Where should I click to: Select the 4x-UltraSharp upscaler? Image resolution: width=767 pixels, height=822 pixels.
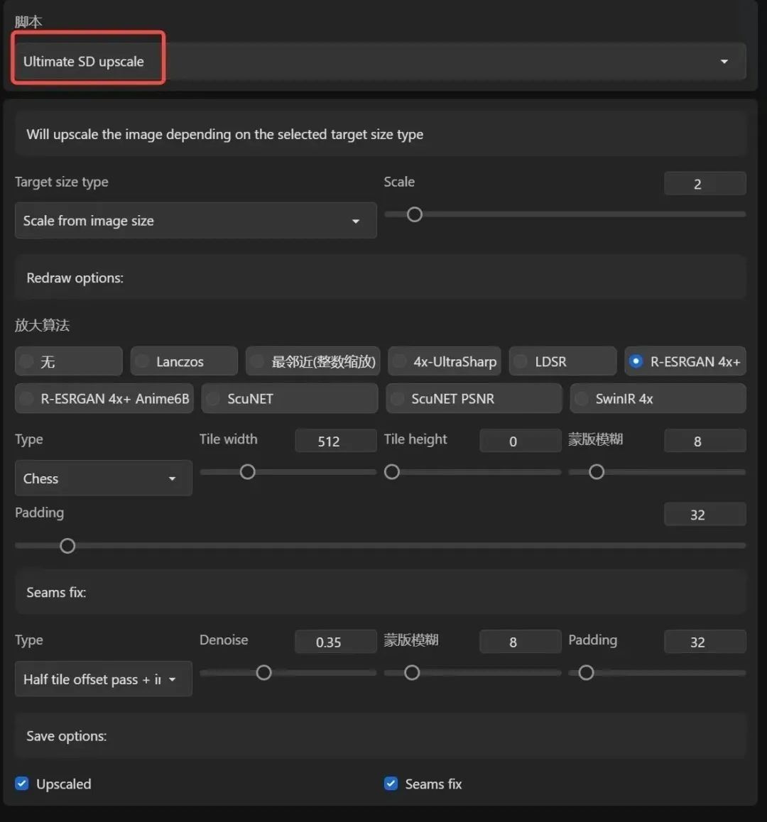(x=445, y=361)
